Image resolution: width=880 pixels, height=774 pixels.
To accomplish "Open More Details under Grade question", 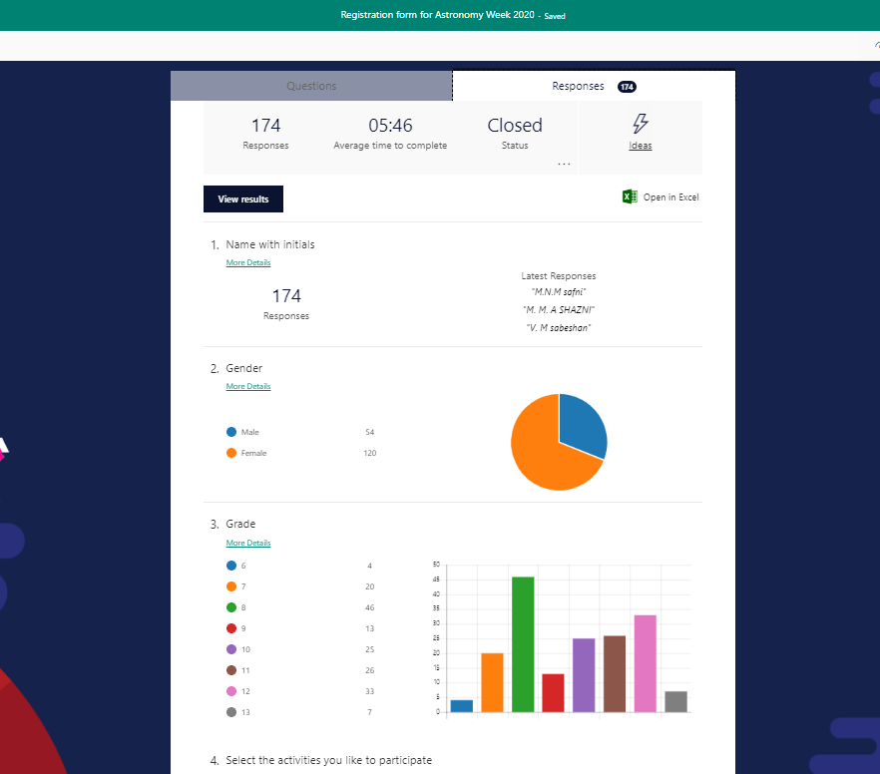I will click(x=248, y=543).
